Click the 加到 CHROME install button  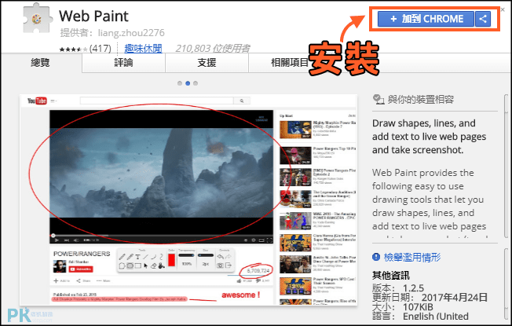[426, 19]
